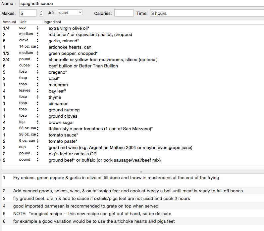Open unit popup for marjoram row

37,85
